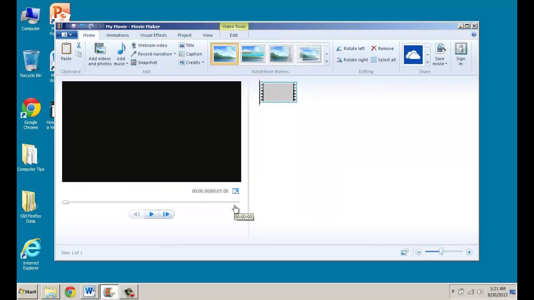This screenshot has width=534, height=300.
Task: Take a Snapshot of the preview
Action: pyautogui.click(x=144, y=62)
